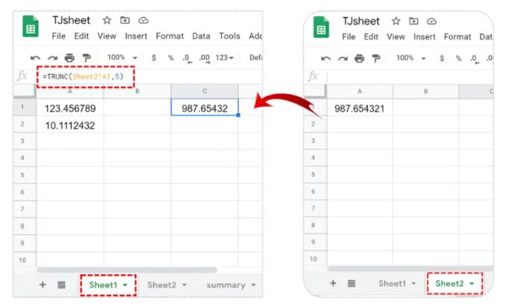Screen dimensions: 515x307
Task: Open Tools menu in left window
Action: pos(230,36)
